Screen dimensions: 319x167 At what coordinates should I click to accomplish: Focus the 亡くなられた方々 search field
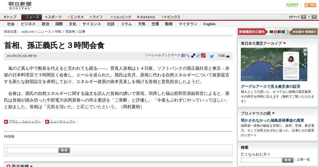[x=261, y=160]
